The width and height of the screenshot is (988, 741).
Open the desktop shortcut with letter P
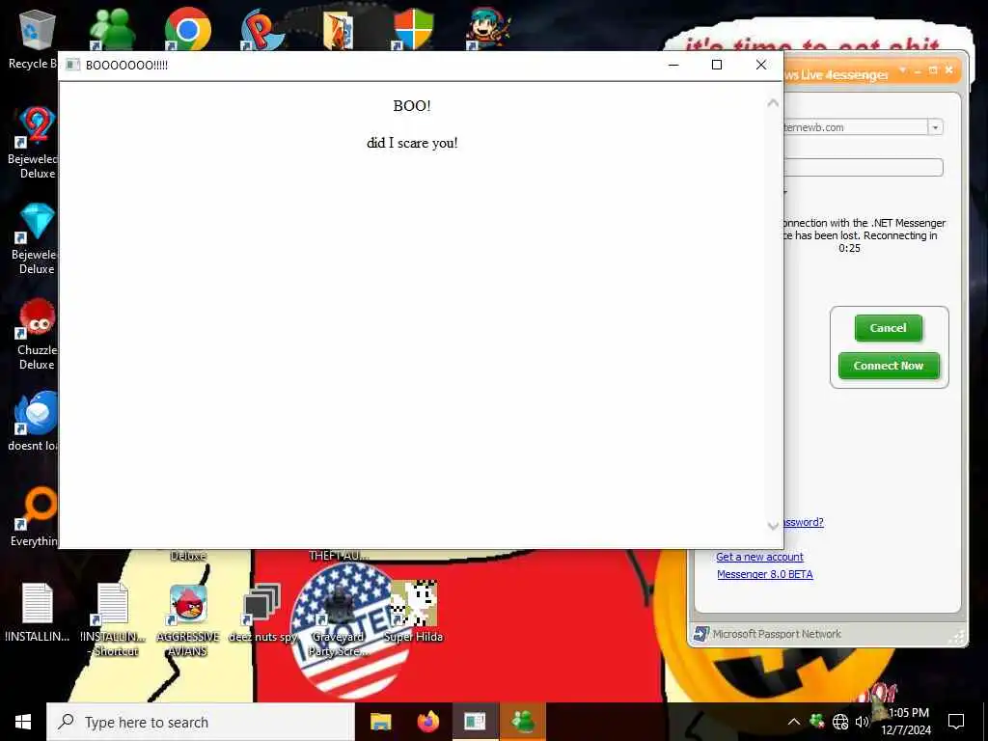coord(262,30)
